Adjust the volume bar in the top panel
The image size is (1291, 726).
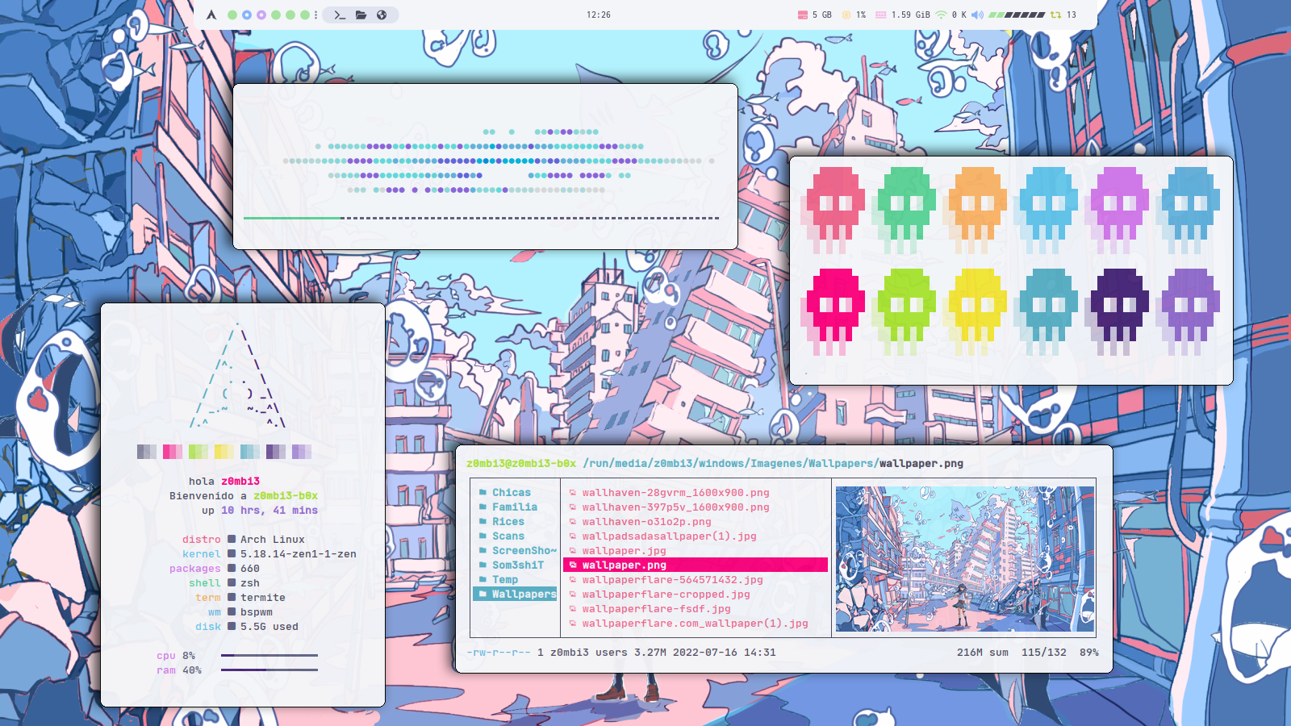point(1017,15)
